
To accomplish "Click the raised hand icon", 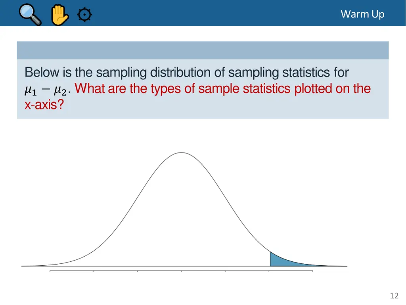I will (x=59, y=15).
